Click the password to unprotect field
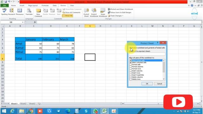The height and width of the screenshot is (114, 203). point(147,54)
